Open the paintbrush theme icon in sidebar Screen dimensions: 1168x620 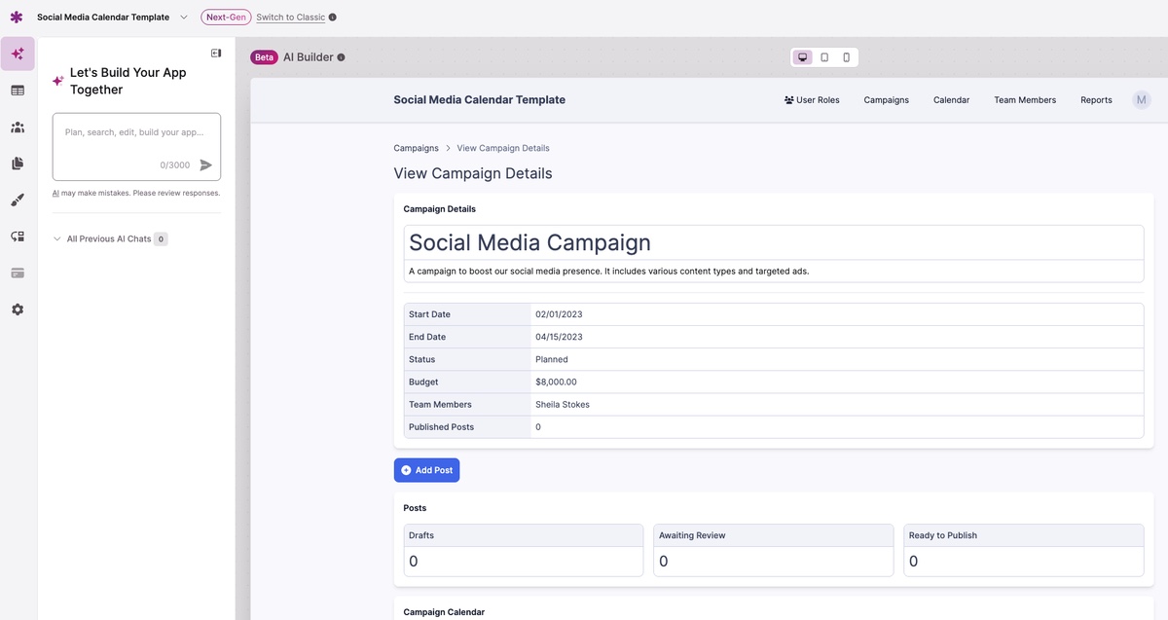(18, 200)
